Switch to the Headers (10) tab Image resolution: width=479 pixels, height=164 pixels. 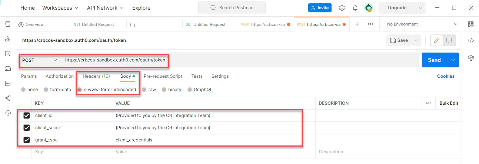coord(96,76)
